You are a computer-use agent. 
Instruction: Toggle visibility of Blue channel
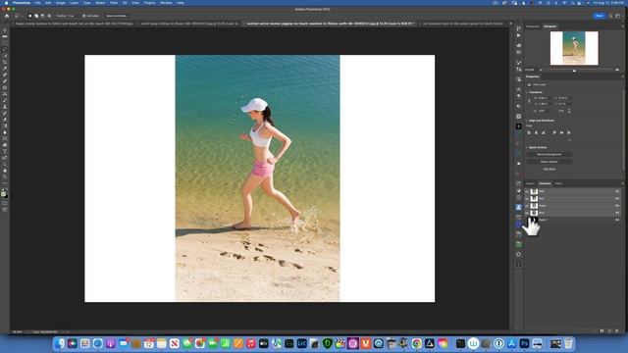[x=527, y=213]
